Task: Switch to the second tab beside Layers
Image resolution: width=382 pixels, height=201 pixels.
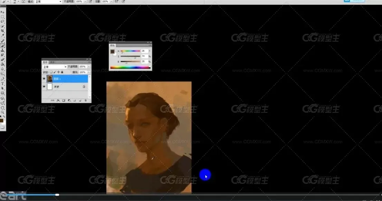Action: coord(52,63)
